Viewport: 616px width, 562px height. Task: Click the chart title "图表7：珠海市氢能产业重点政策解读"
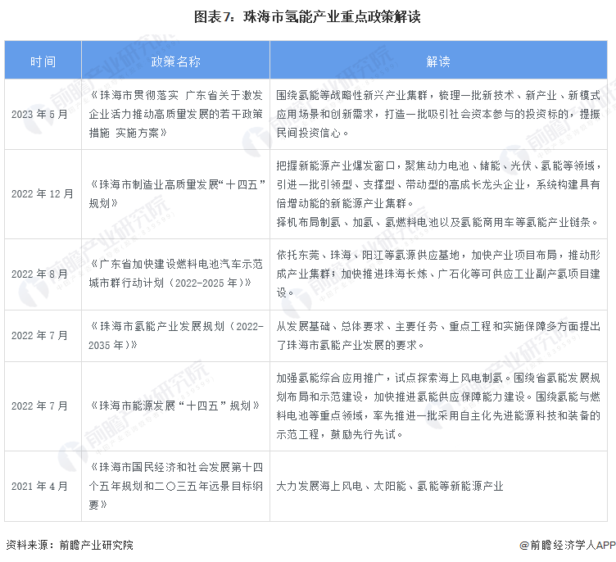(x=308, y=17)
